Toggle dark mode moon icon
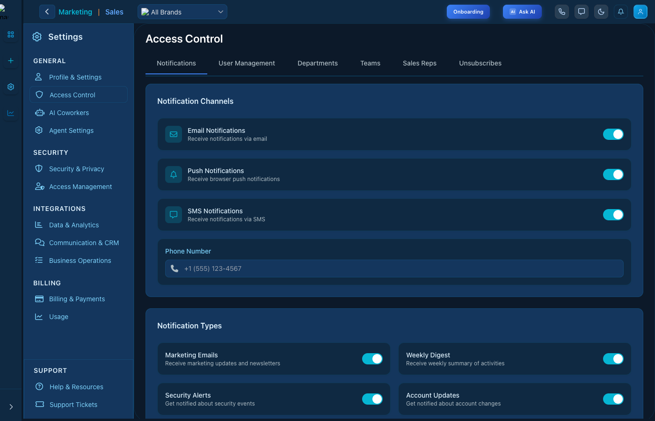The width and height of the screenshot is (655, 421). point(601,12)
